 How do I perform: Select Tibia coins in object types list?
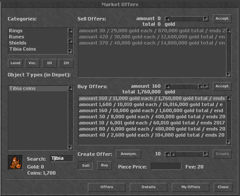38,88
